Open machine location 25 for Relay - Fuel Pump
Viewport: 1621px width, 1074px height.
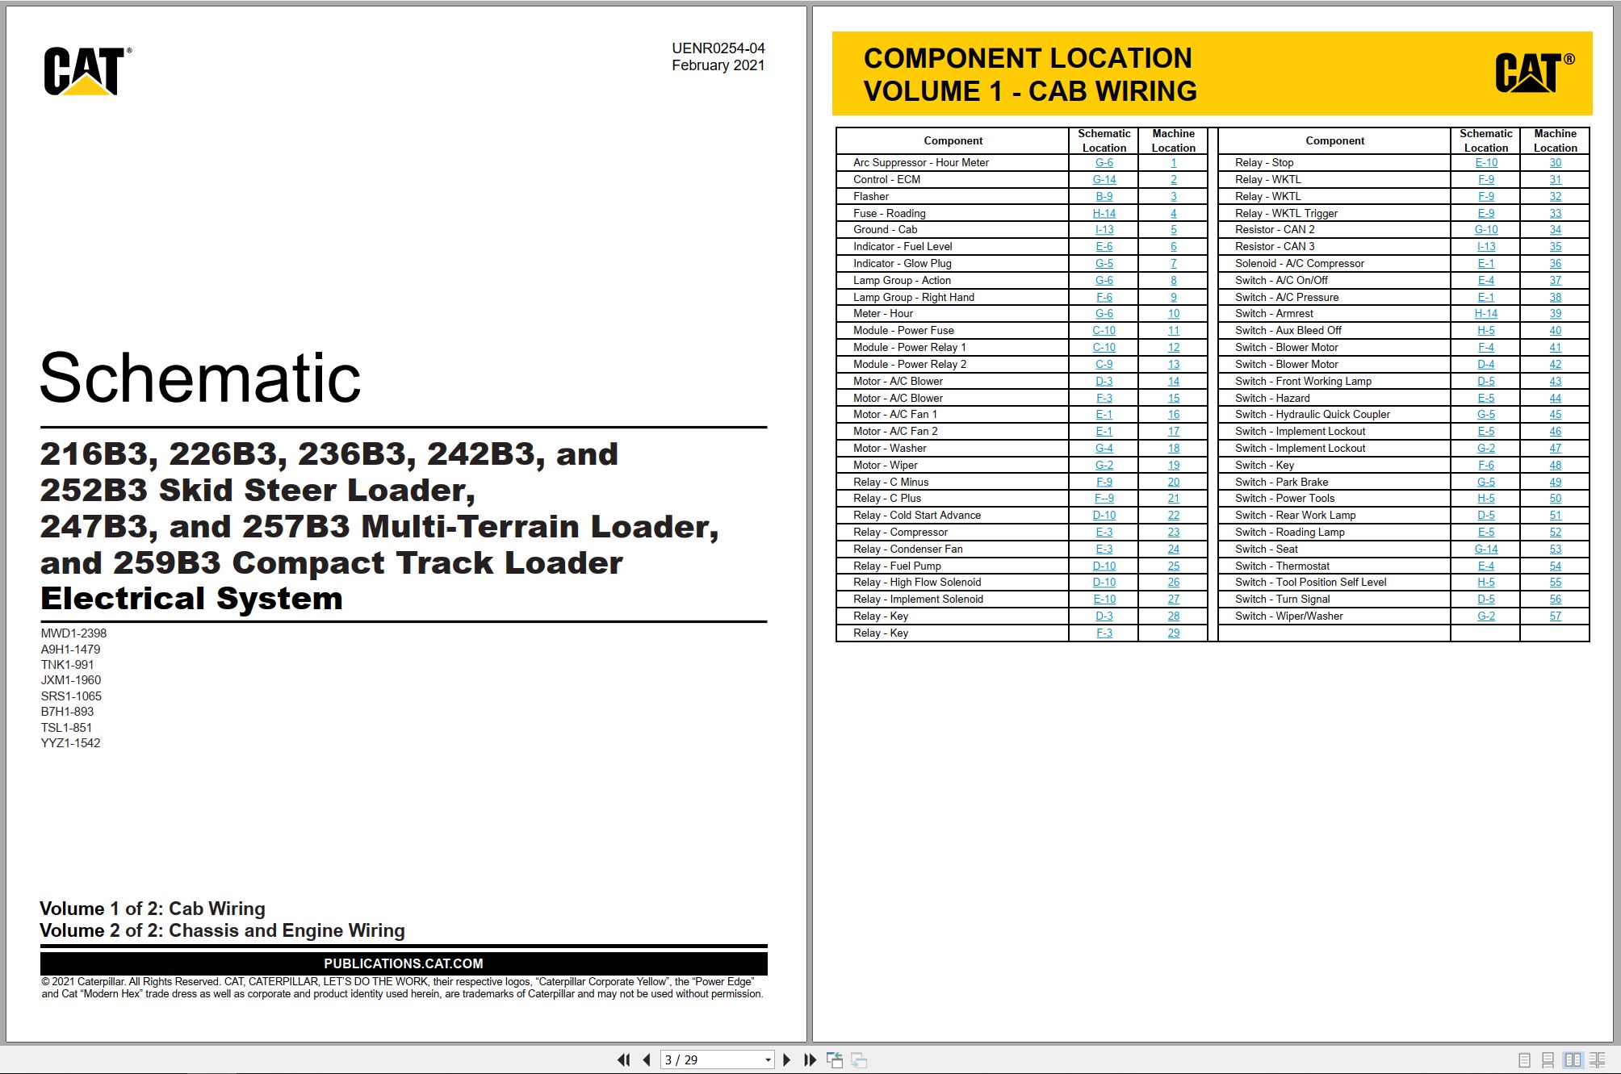[x=1174, y=566]
